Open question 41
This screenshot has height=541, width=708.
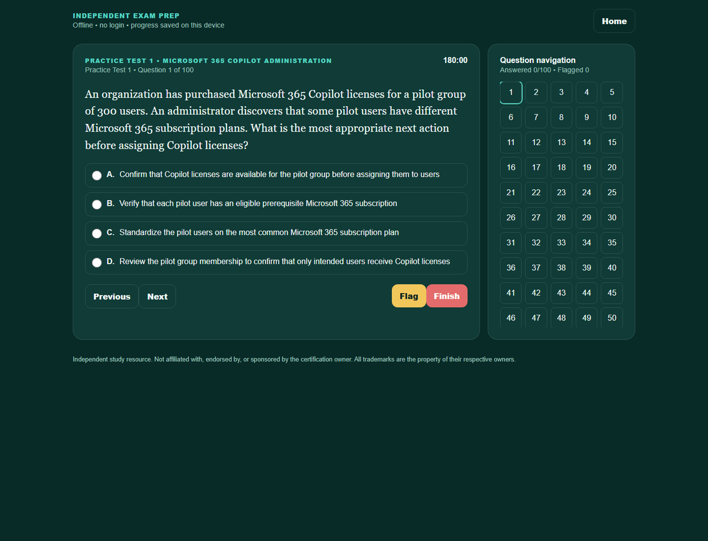coord(511,293)
